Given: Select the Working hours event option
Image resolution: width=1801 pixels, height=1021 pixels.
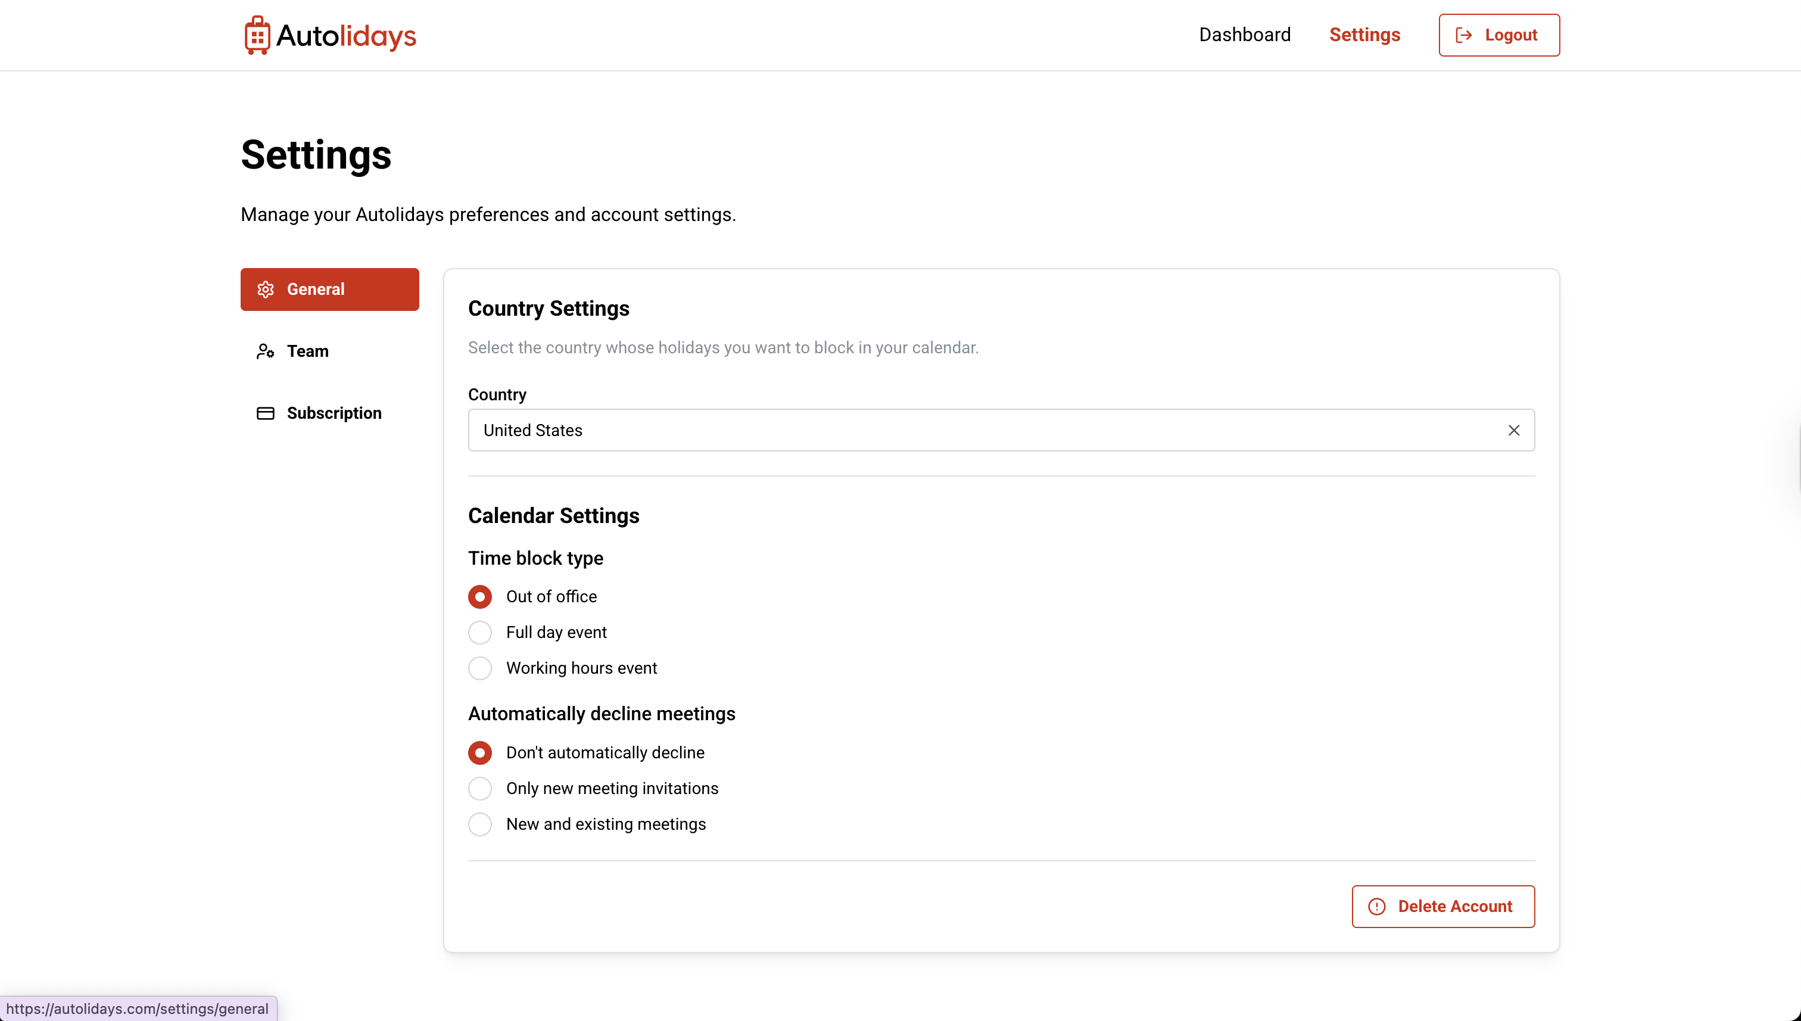Looking at the screenshot, I should [480, 668].
